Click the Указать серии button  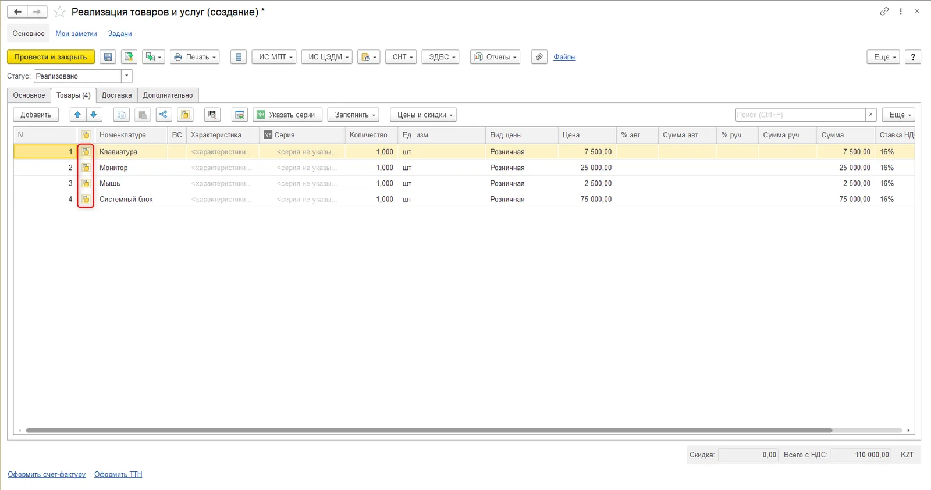click(287, 115)
